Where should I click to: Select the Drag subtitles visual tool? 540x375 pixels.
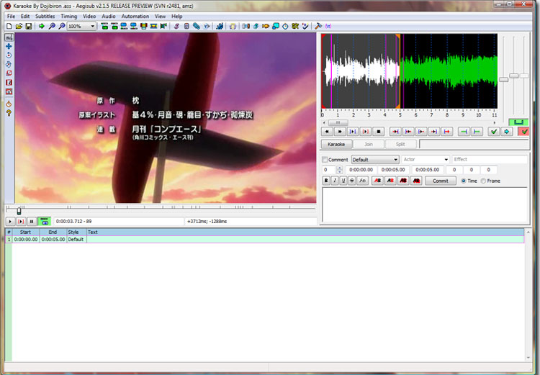(x=9, y=46)
